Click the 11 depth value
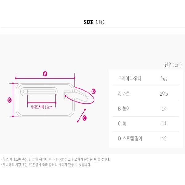Screen dimensions: 185x185 (x=164, y=124)
